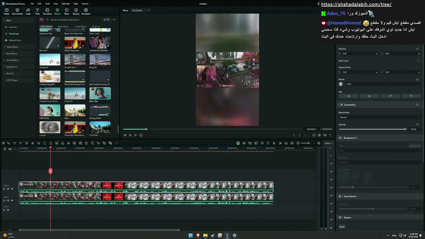
Task: Open the Stock Media tab
Action: 17,12
